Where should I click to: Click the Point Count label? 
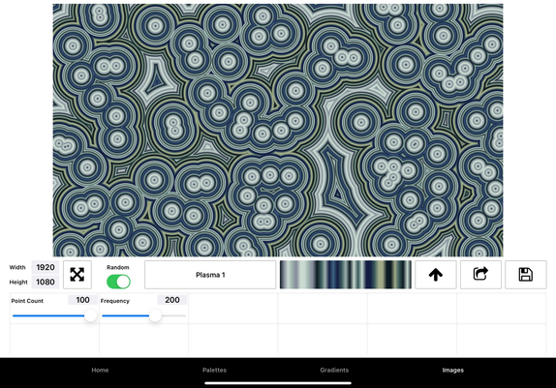click(x=27, y=301)
